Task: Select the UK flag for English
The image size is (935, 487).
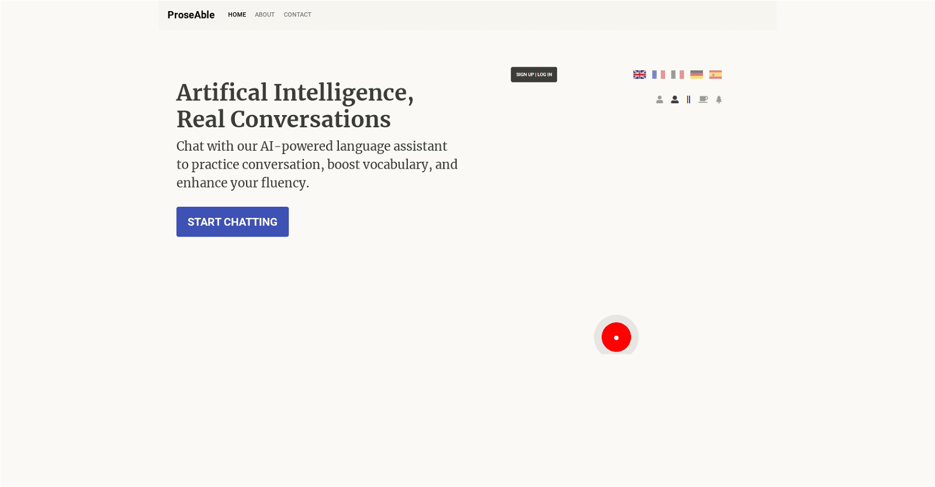Action: point(639,75)
